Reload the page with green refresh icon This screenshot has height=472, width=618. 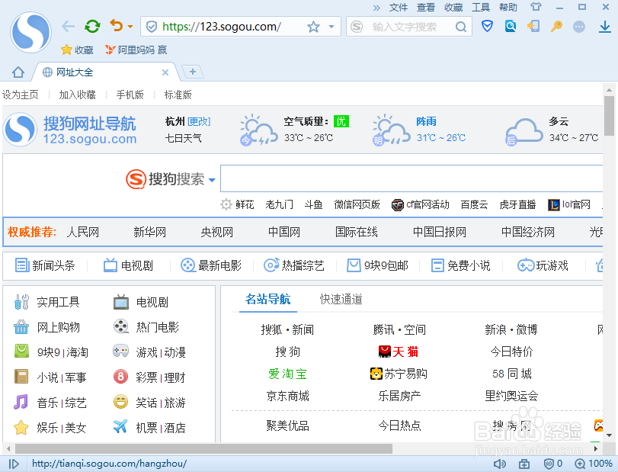[x=92, y=27]
